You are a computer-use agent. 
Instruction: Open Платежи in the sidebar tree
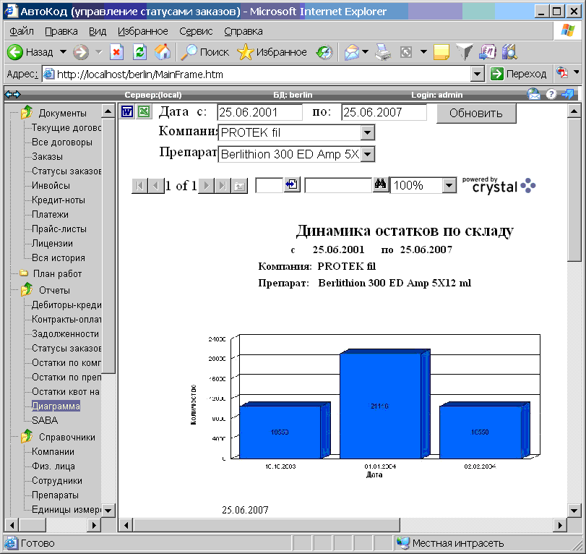pyautogui.click(x=50, y=214)
